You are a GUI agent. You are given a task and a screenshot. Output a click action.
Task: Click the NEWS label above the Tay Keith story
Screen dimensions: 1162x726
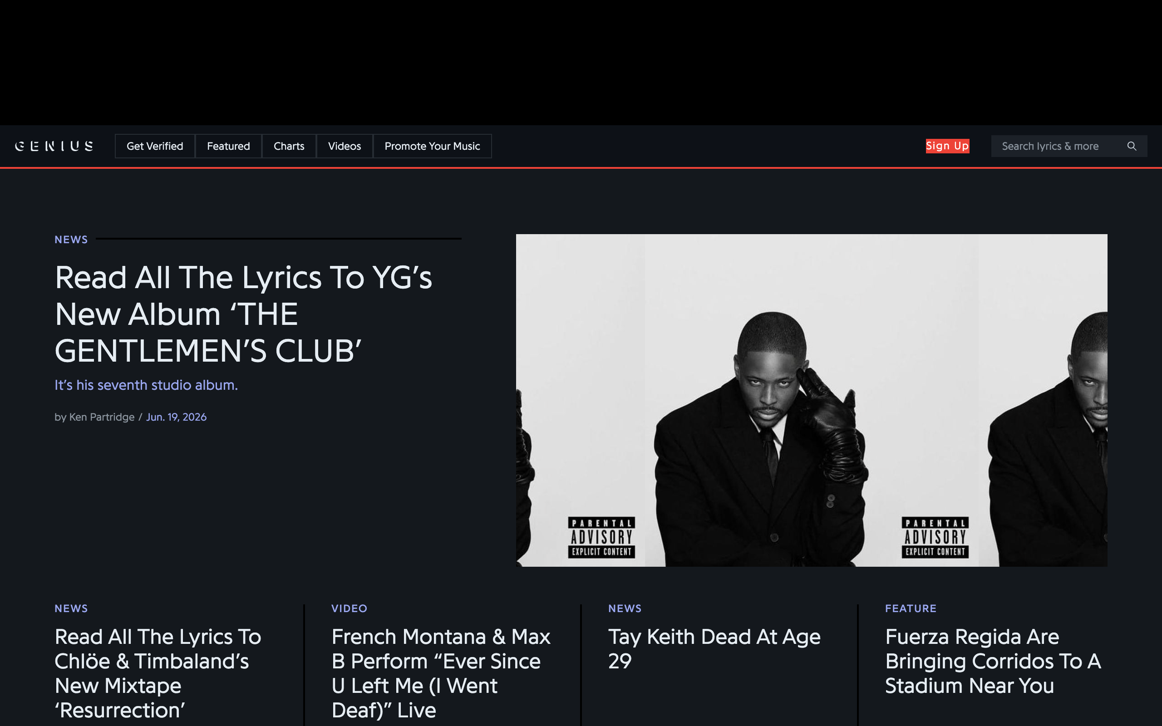pyautogui.click(x=625, y=608)
